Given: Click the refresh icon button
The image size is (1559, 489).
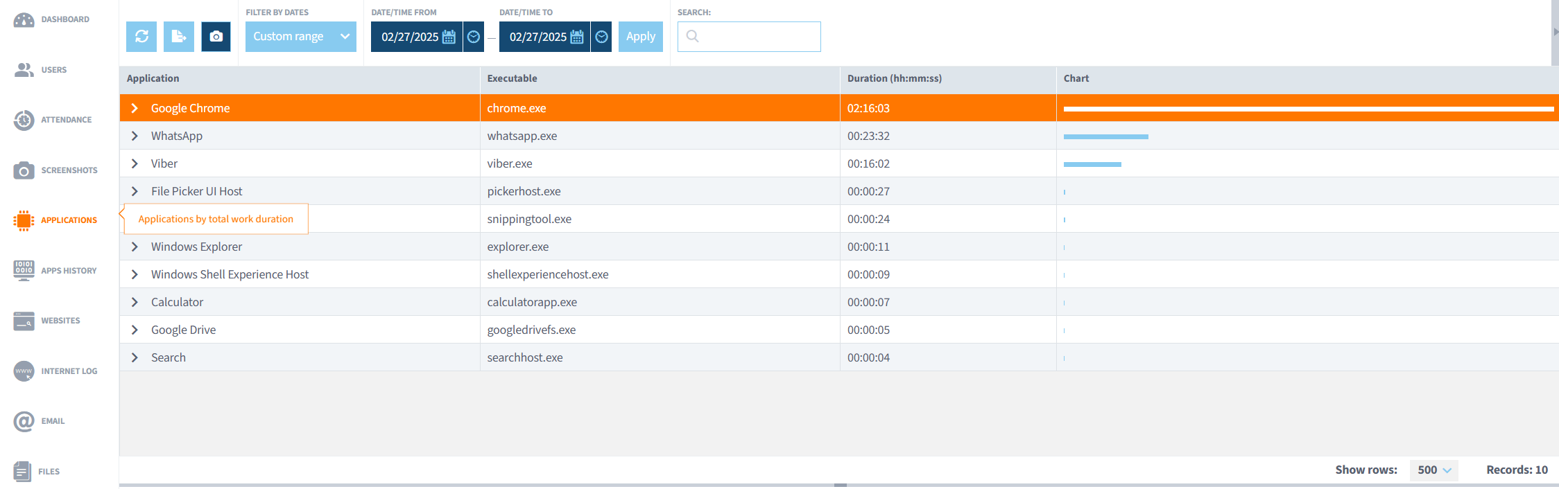Looking at the screenshot, I should [141, 37].
